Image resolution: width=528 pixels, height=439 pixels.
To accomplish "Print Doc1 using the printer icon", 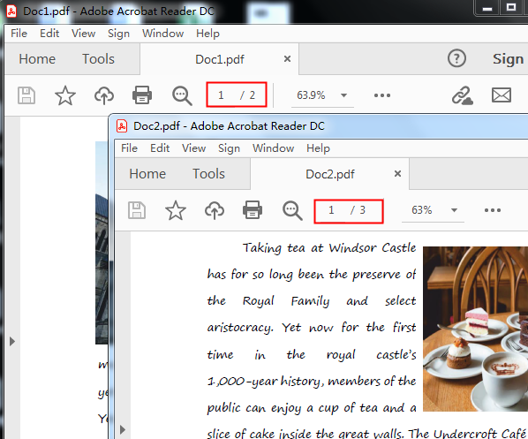I will pyautogui.click(x=142, y=95).
